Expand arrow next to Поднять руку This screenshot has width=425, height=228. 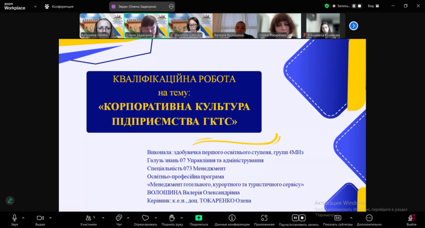tap(182, 218)
